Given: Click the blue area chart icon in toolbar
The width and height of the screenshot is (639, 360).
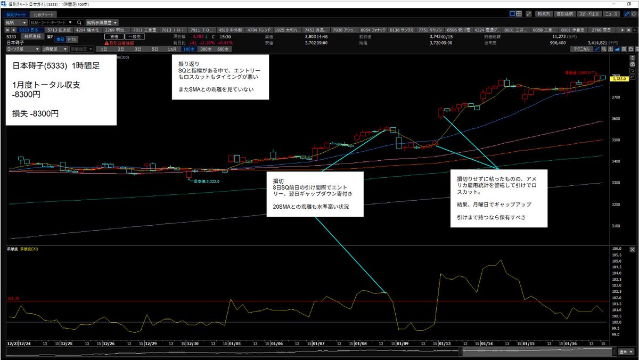Looking at the screenshot, I should click(x=618, y=48).
